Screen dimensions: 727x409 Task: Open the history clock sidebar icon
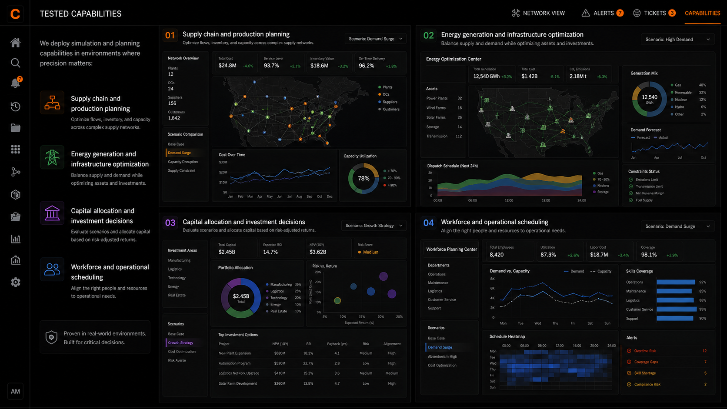15,106
